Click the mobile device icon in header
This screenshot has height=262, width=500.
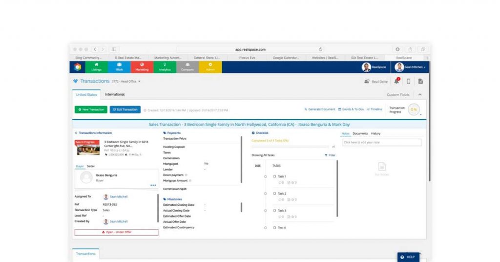(409, 81)
